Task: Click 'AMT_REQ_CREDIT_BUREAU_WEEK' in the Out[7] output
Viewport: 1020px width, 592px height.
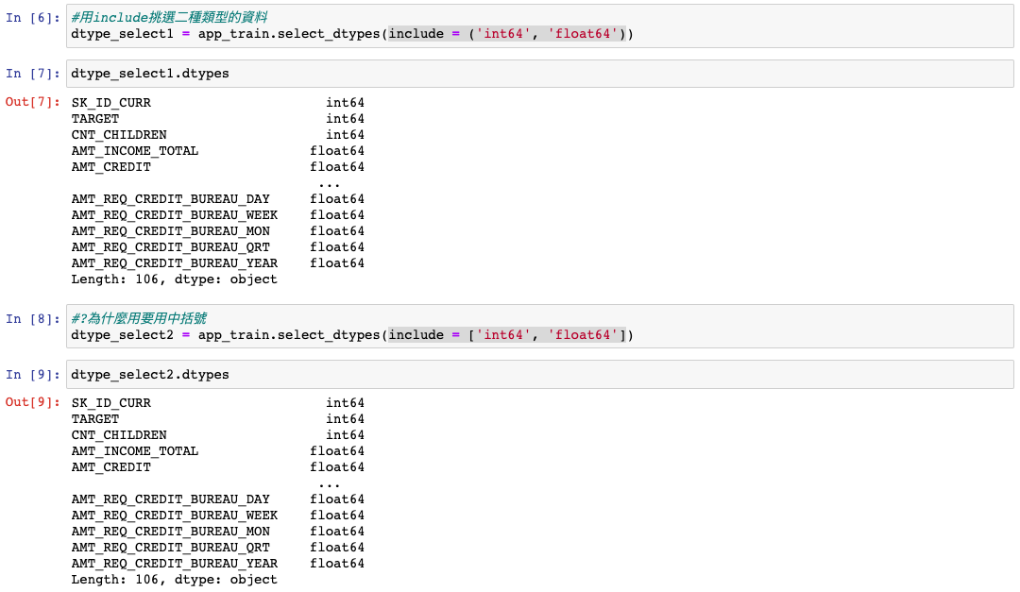Action: [175, 215]
